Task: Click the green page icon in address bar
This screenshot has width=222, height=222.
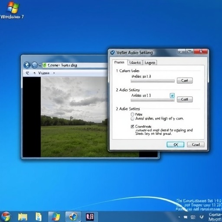Action: [x=44, y=65]
